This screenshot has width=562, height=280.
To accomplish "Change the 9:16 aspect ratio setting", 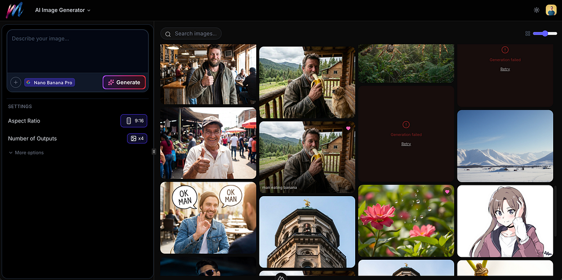I will tap(134, 121).
